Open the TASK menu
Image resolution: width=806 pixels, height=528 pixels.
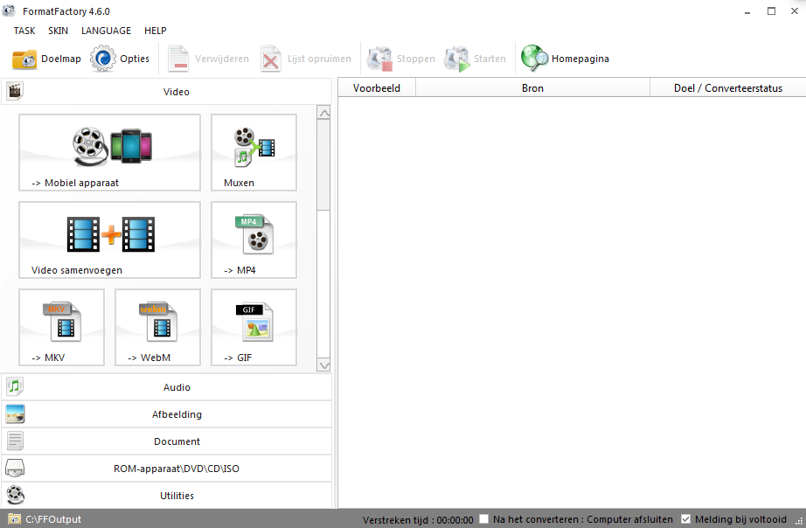24,31
